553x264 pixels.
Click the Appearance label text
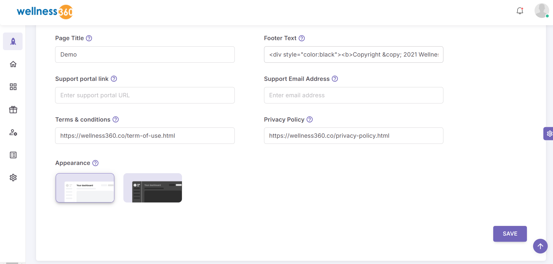73,163
